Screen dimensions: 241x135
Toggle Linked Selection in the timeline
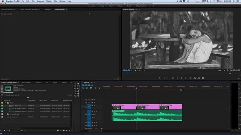coord(91,88)
